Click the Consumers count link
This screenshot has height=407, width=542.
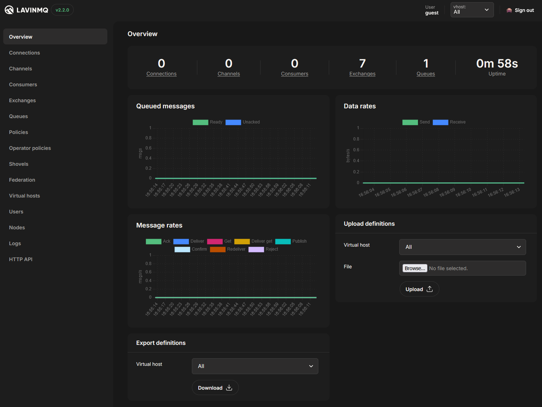pos(294,74)
